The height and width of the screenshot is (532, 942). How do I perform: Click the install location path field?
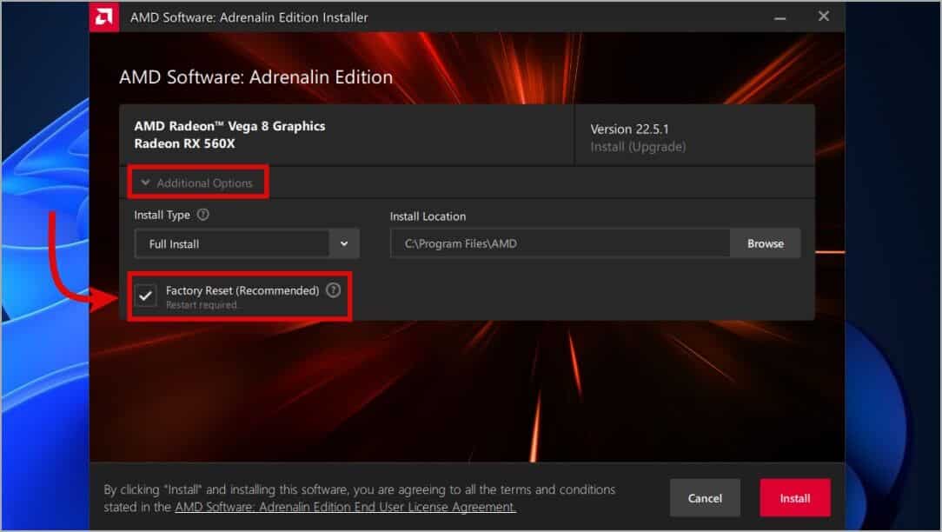(560, 243)
